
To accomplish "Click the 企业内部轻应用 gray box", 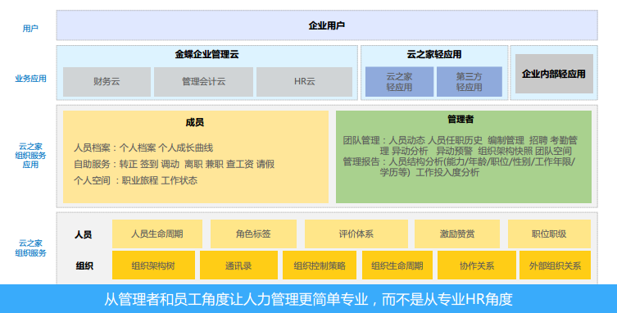I will [554, 74].
